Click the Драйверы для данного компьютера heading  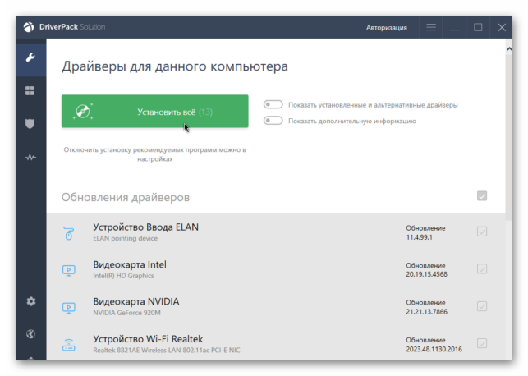click(175, 66)
